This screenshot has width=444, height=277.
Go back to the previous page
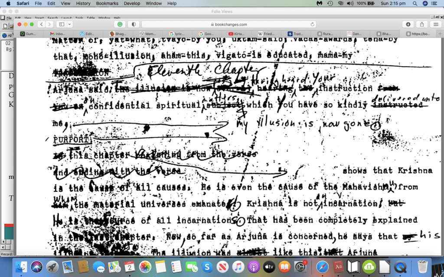[x=42, y=24]
